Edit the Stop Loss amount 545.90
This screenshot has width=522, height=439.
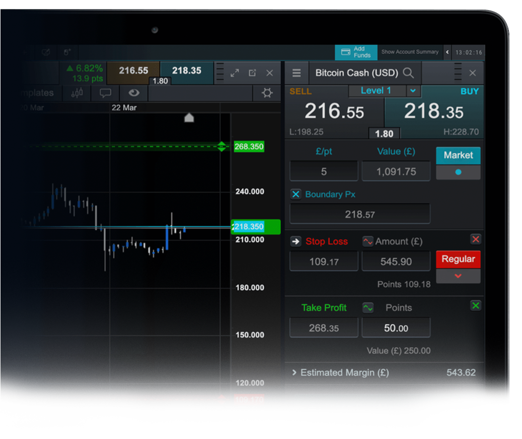pyautogui.click(x=396, y=261)
